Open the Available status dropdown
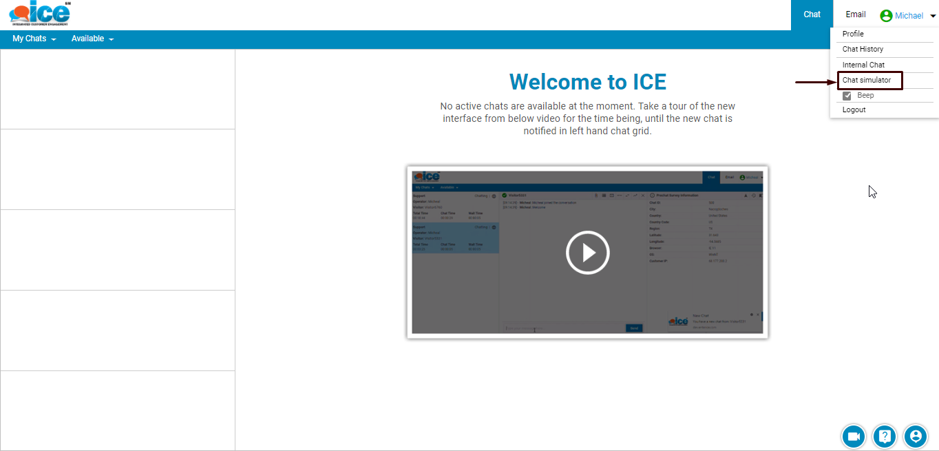 click(92, 39)
